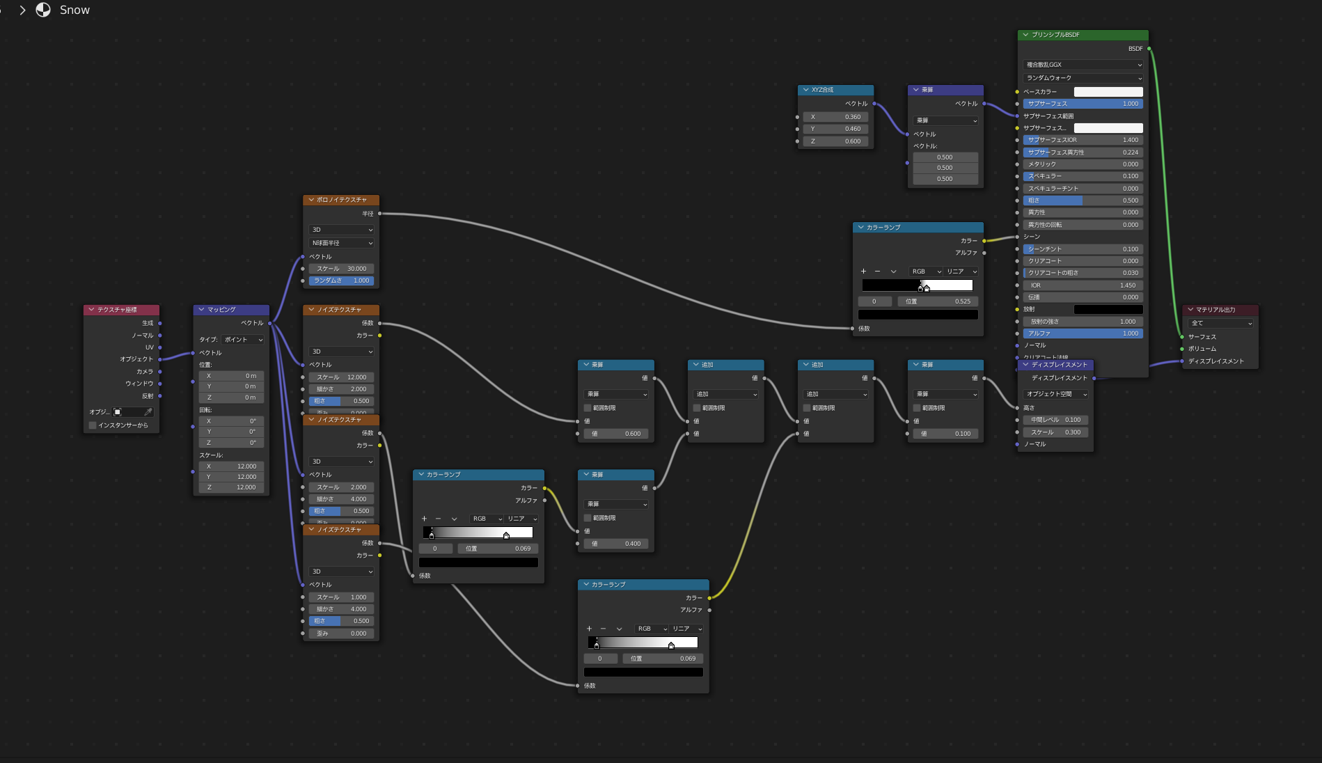Toggle 範囲制限 on 乗算 node with 0.600
The image size is (1322, 763).
(x=588, y=408)
